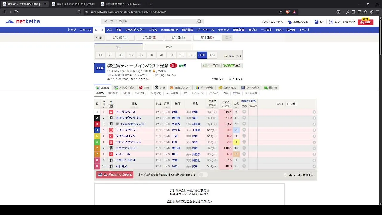This screenshot has width=382, height=215.
Task: Expand the 俺プロへ link
Action: coord(235,79)
